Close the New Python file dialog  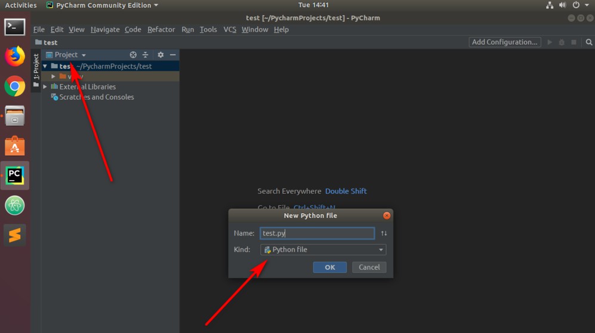[x=387, y=215]
